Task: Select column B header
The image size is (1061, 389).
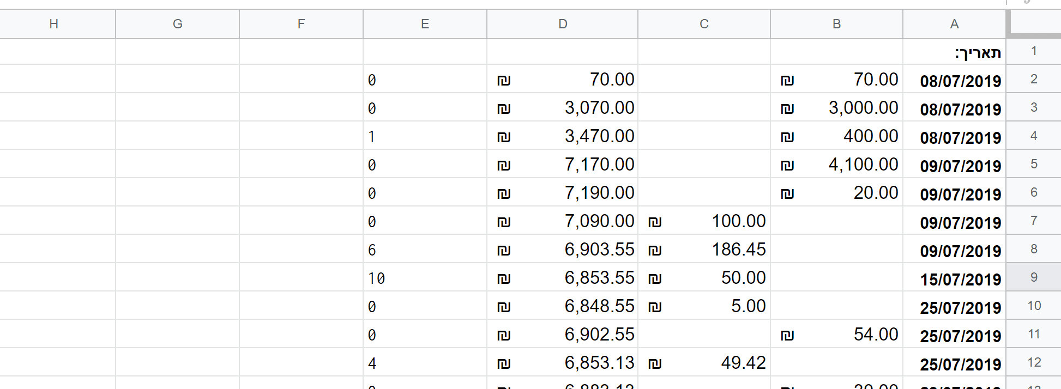Action: point(836,24)
